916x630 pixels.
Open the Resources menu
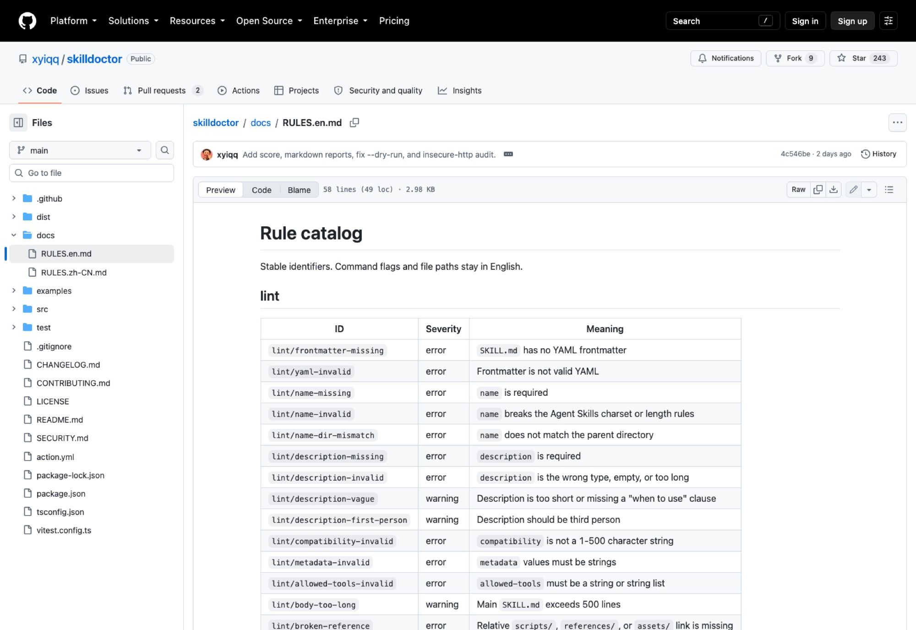pyautogui.click(x=197, y=21)
